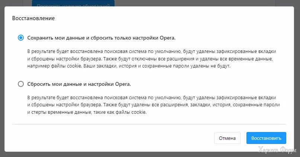Select the radio button for keeping my data

[21, 38]
